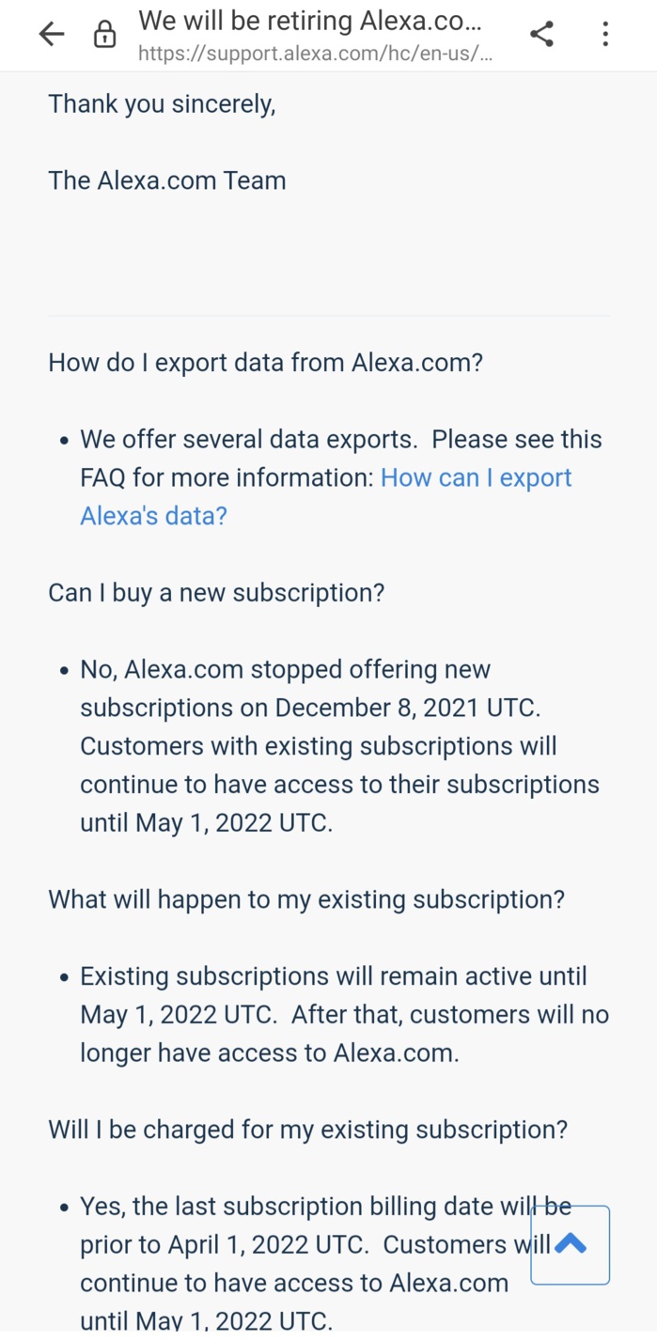The image size is (657, 1341).
Task: Tap "How do I export data from Alexa.com?" question
Action: [x=265, y=362]
